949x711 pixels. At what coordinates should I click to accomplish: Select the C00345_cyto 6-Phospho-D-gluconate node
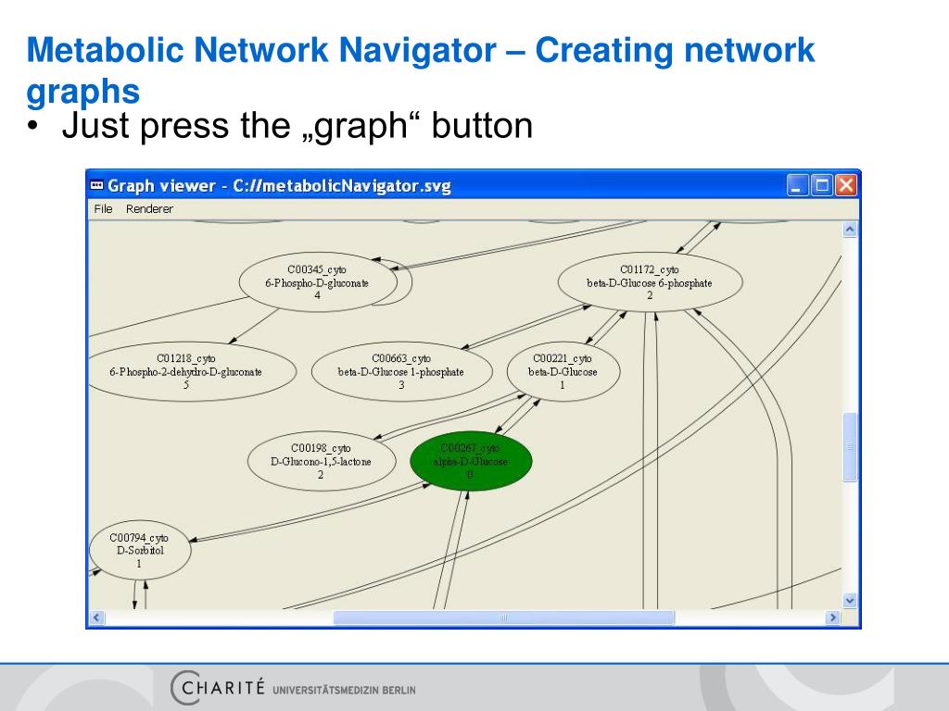318,282
